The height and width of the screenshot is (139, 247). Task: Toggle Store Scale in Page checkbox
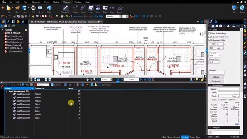(210, 34)
